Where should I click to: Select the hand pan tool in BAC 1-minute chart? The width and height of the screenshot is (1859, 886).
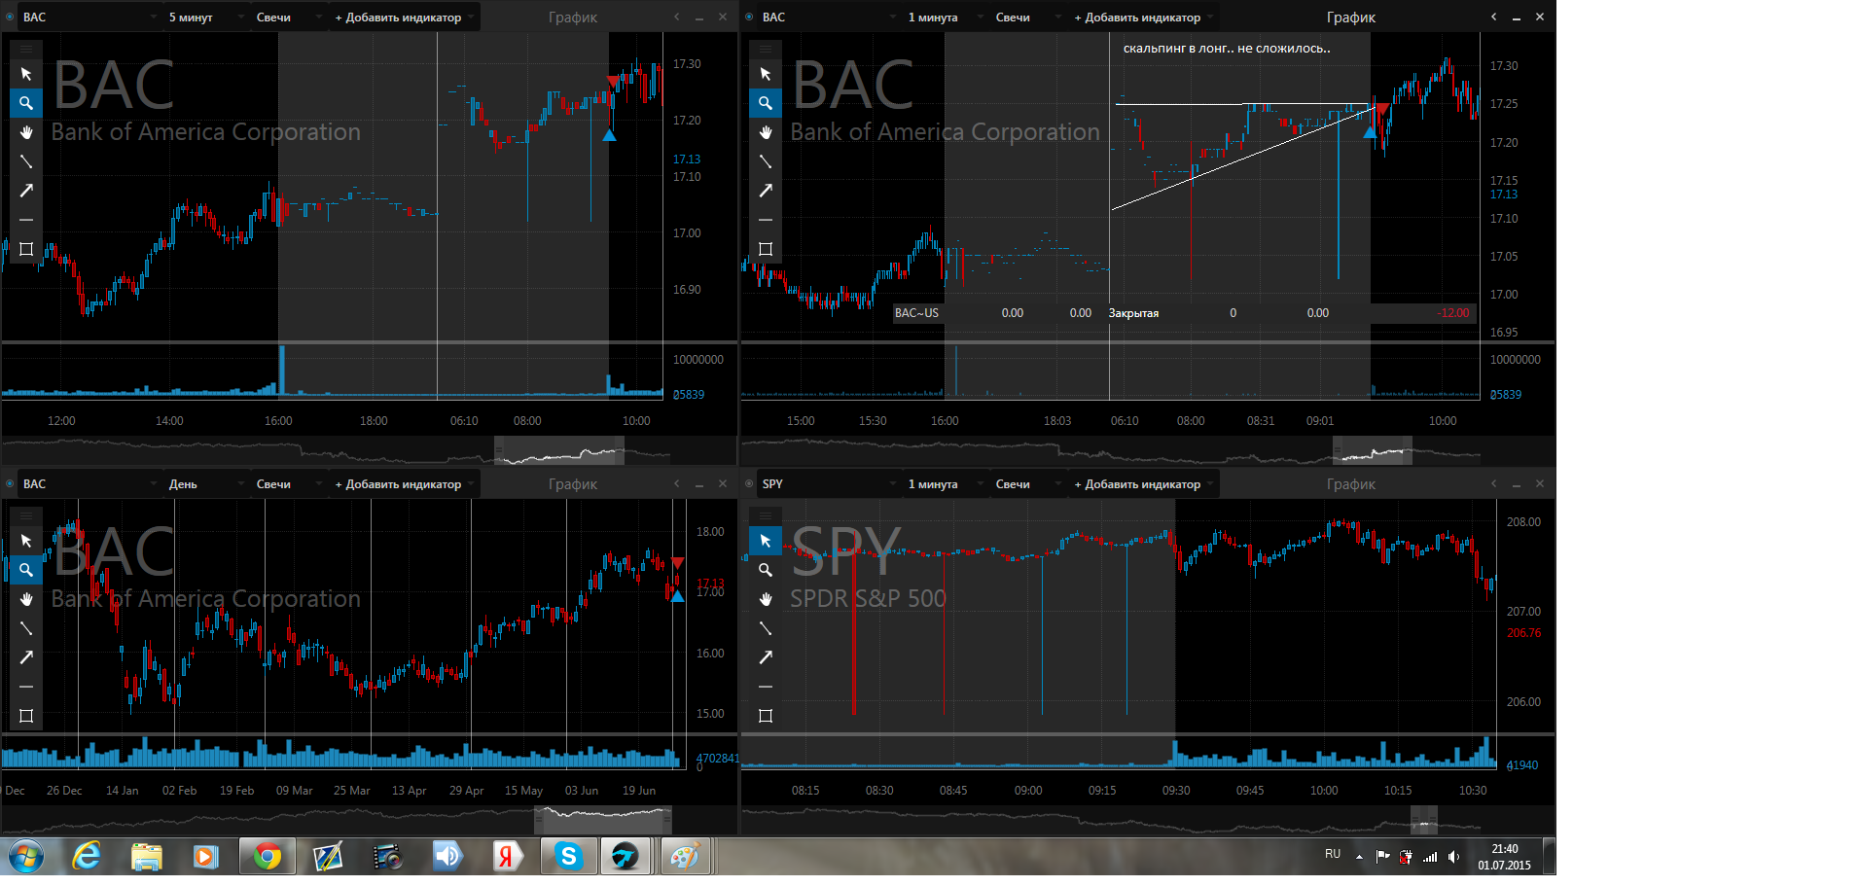(766, 132)
